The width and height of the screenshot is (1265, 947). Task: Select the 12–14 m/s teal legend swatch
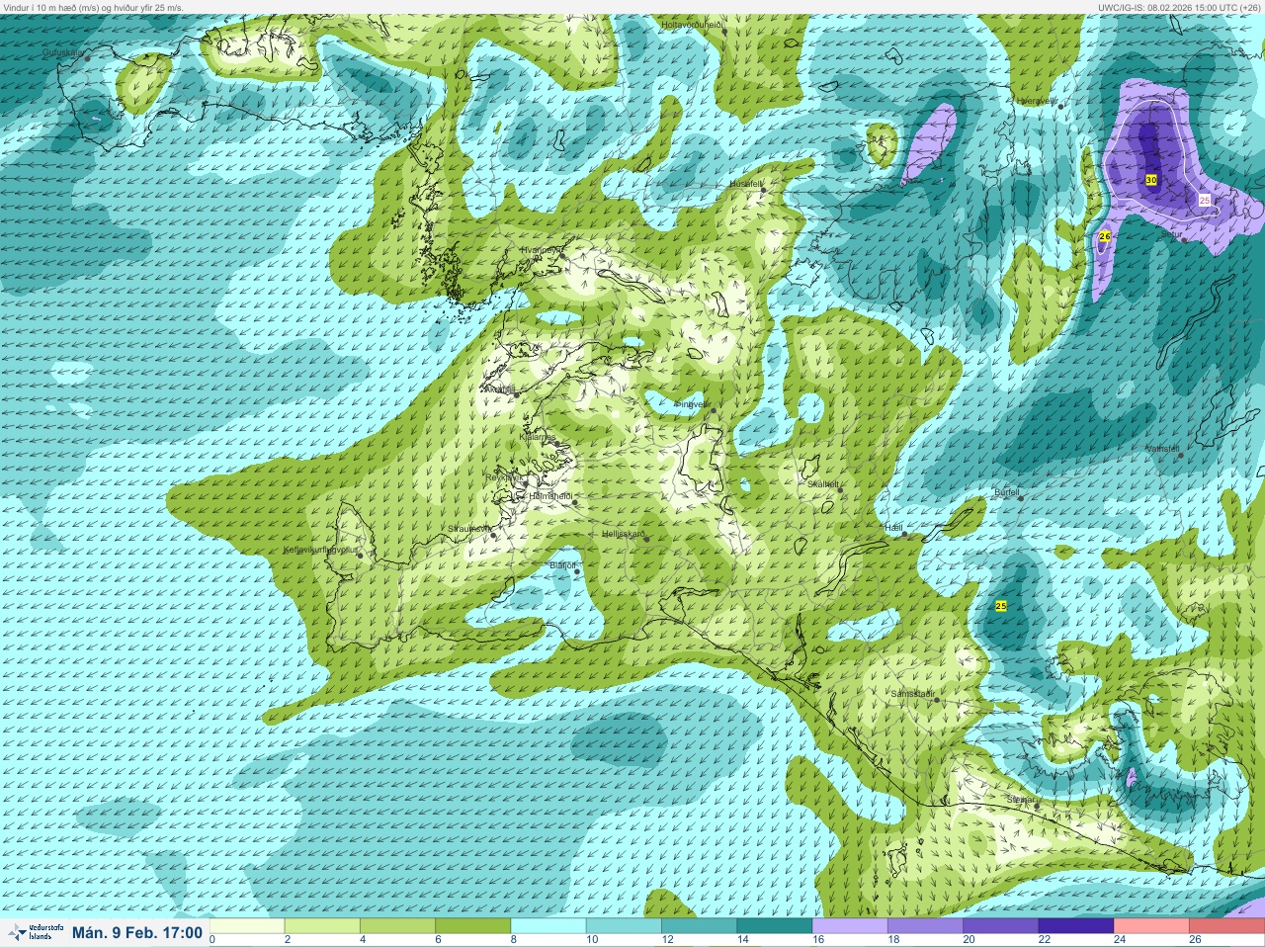pyautogui.click(x=699, y=926)
